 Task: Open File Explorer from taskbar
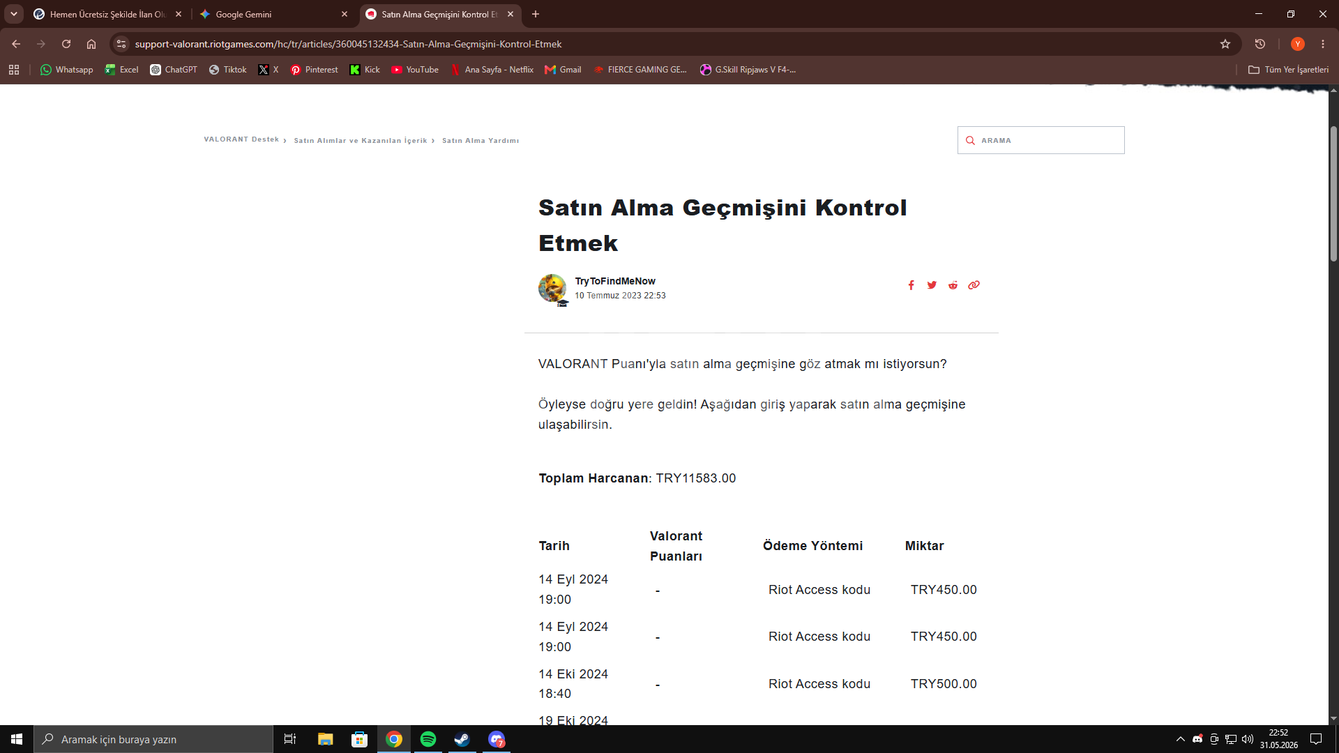pyautogui.click(x=325, y=739)
